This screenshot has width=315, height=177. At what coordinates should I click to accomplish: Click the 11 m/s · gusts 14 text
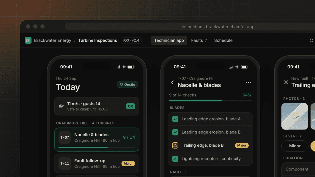tap(84, 104)
